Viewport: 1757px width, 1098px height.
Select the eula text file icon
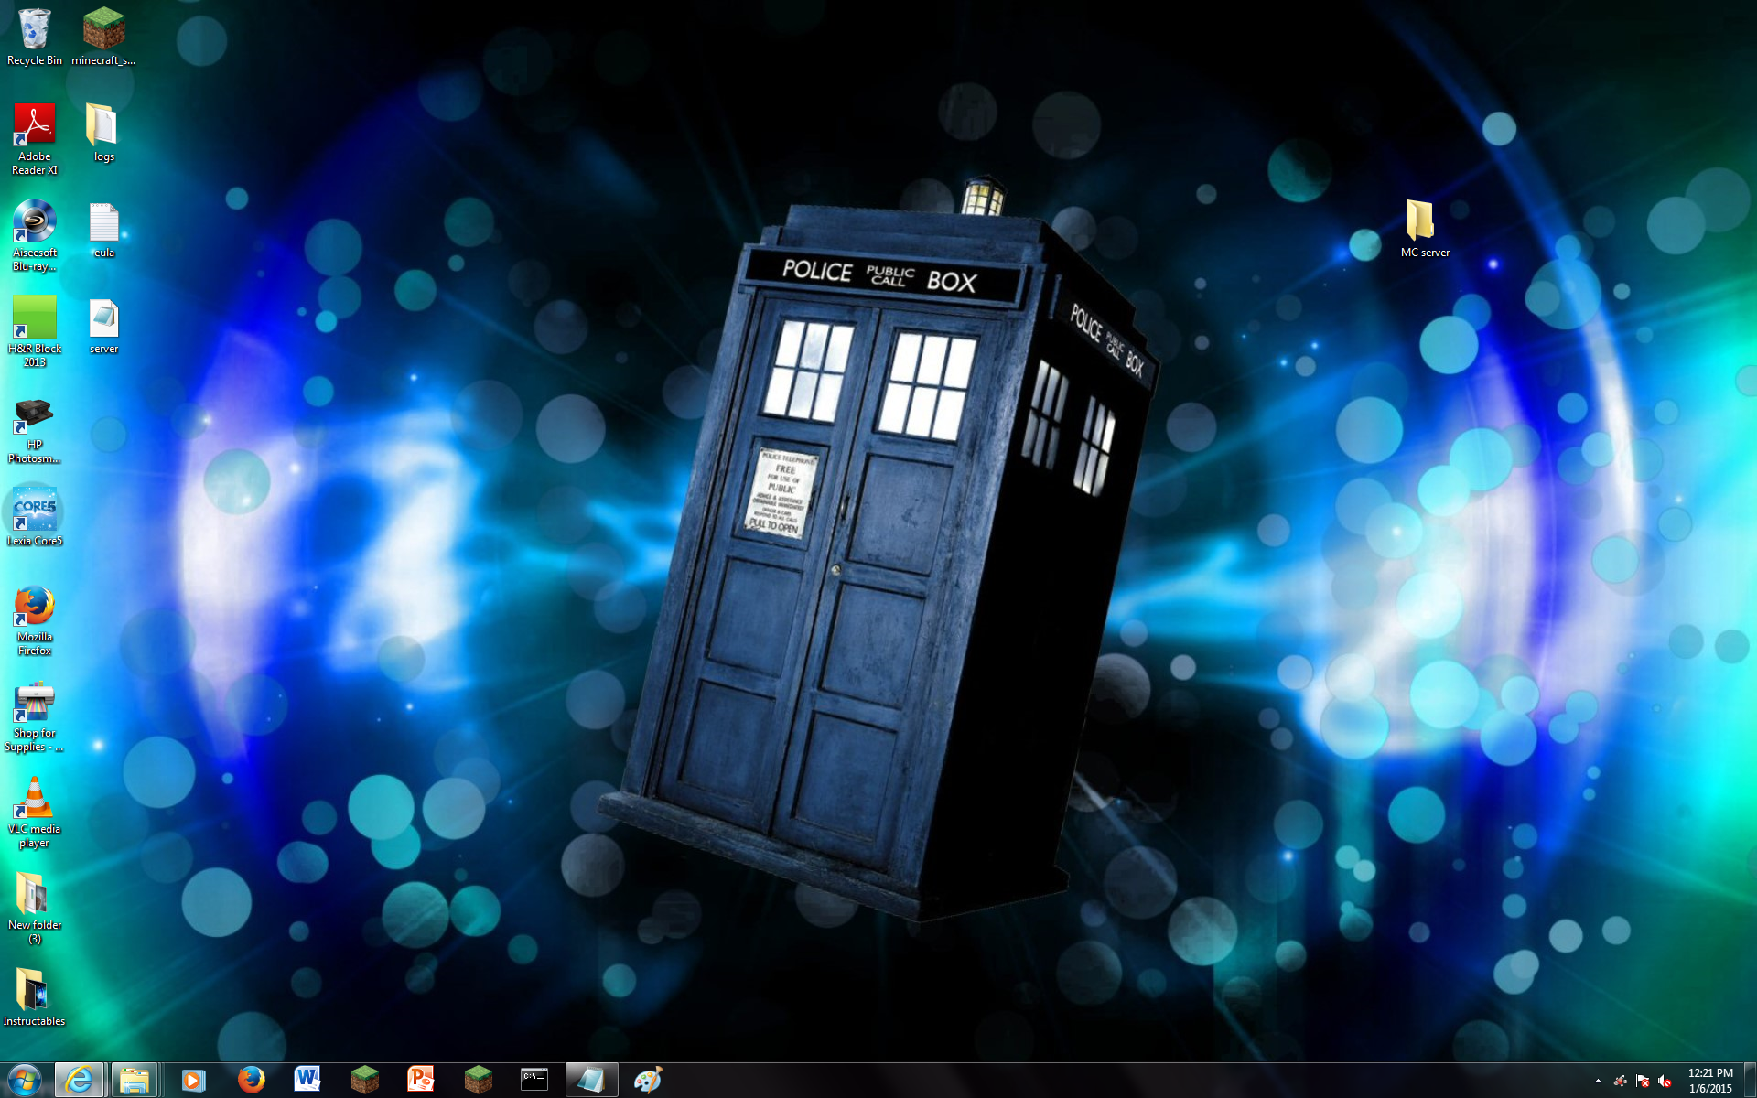click(x=103, y=229)
